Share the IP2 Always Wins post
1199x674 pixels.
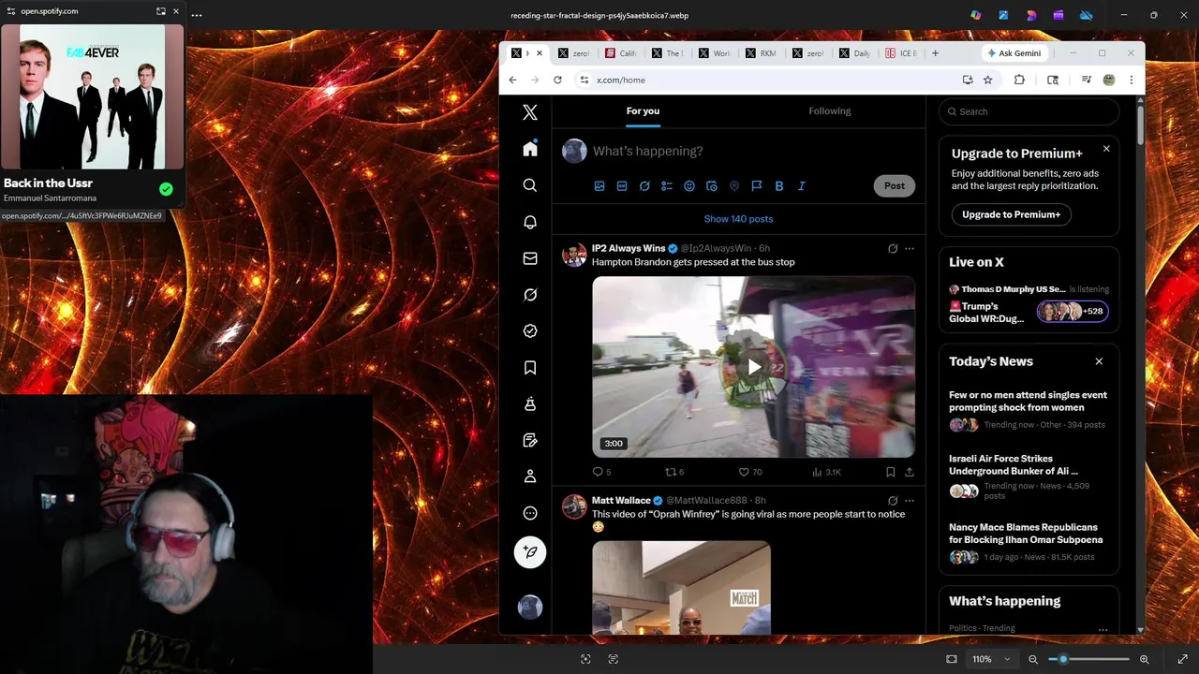pyautogui.click(x=910, y=473)
